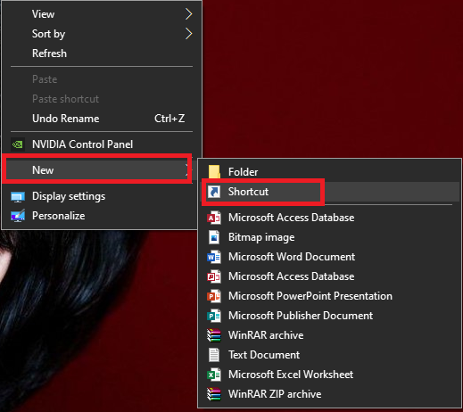Viewport: 463px width, 412px height.
Task: Click the greyed-out Paste entry
Action: pos(102,79)
